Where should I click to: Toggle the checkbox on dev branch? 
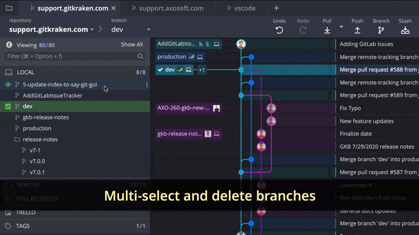tap(8, 107)
